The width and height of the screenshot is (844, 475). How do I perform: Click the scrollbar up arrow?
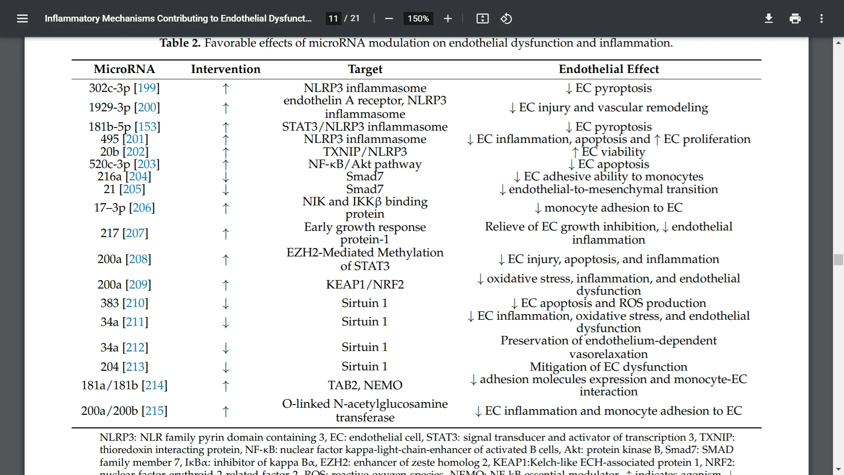(x=838, y=43)
